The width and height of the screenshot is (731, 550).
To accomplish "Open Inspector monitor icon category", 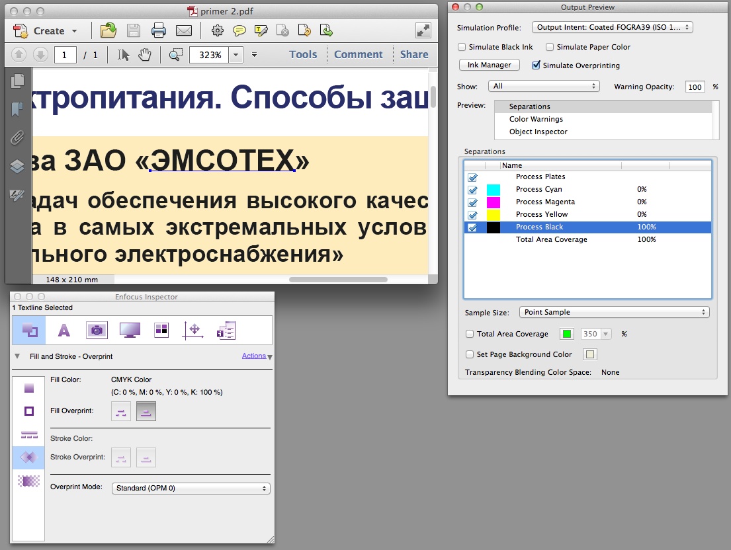I will [130, 330].
